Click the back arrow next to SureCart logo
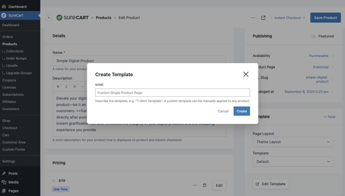 point(49,18)
